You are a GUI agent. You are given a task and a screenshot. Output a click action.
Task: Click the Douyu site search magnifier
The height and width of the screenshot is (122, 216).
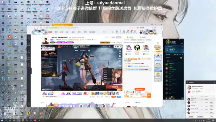[113, 32]
